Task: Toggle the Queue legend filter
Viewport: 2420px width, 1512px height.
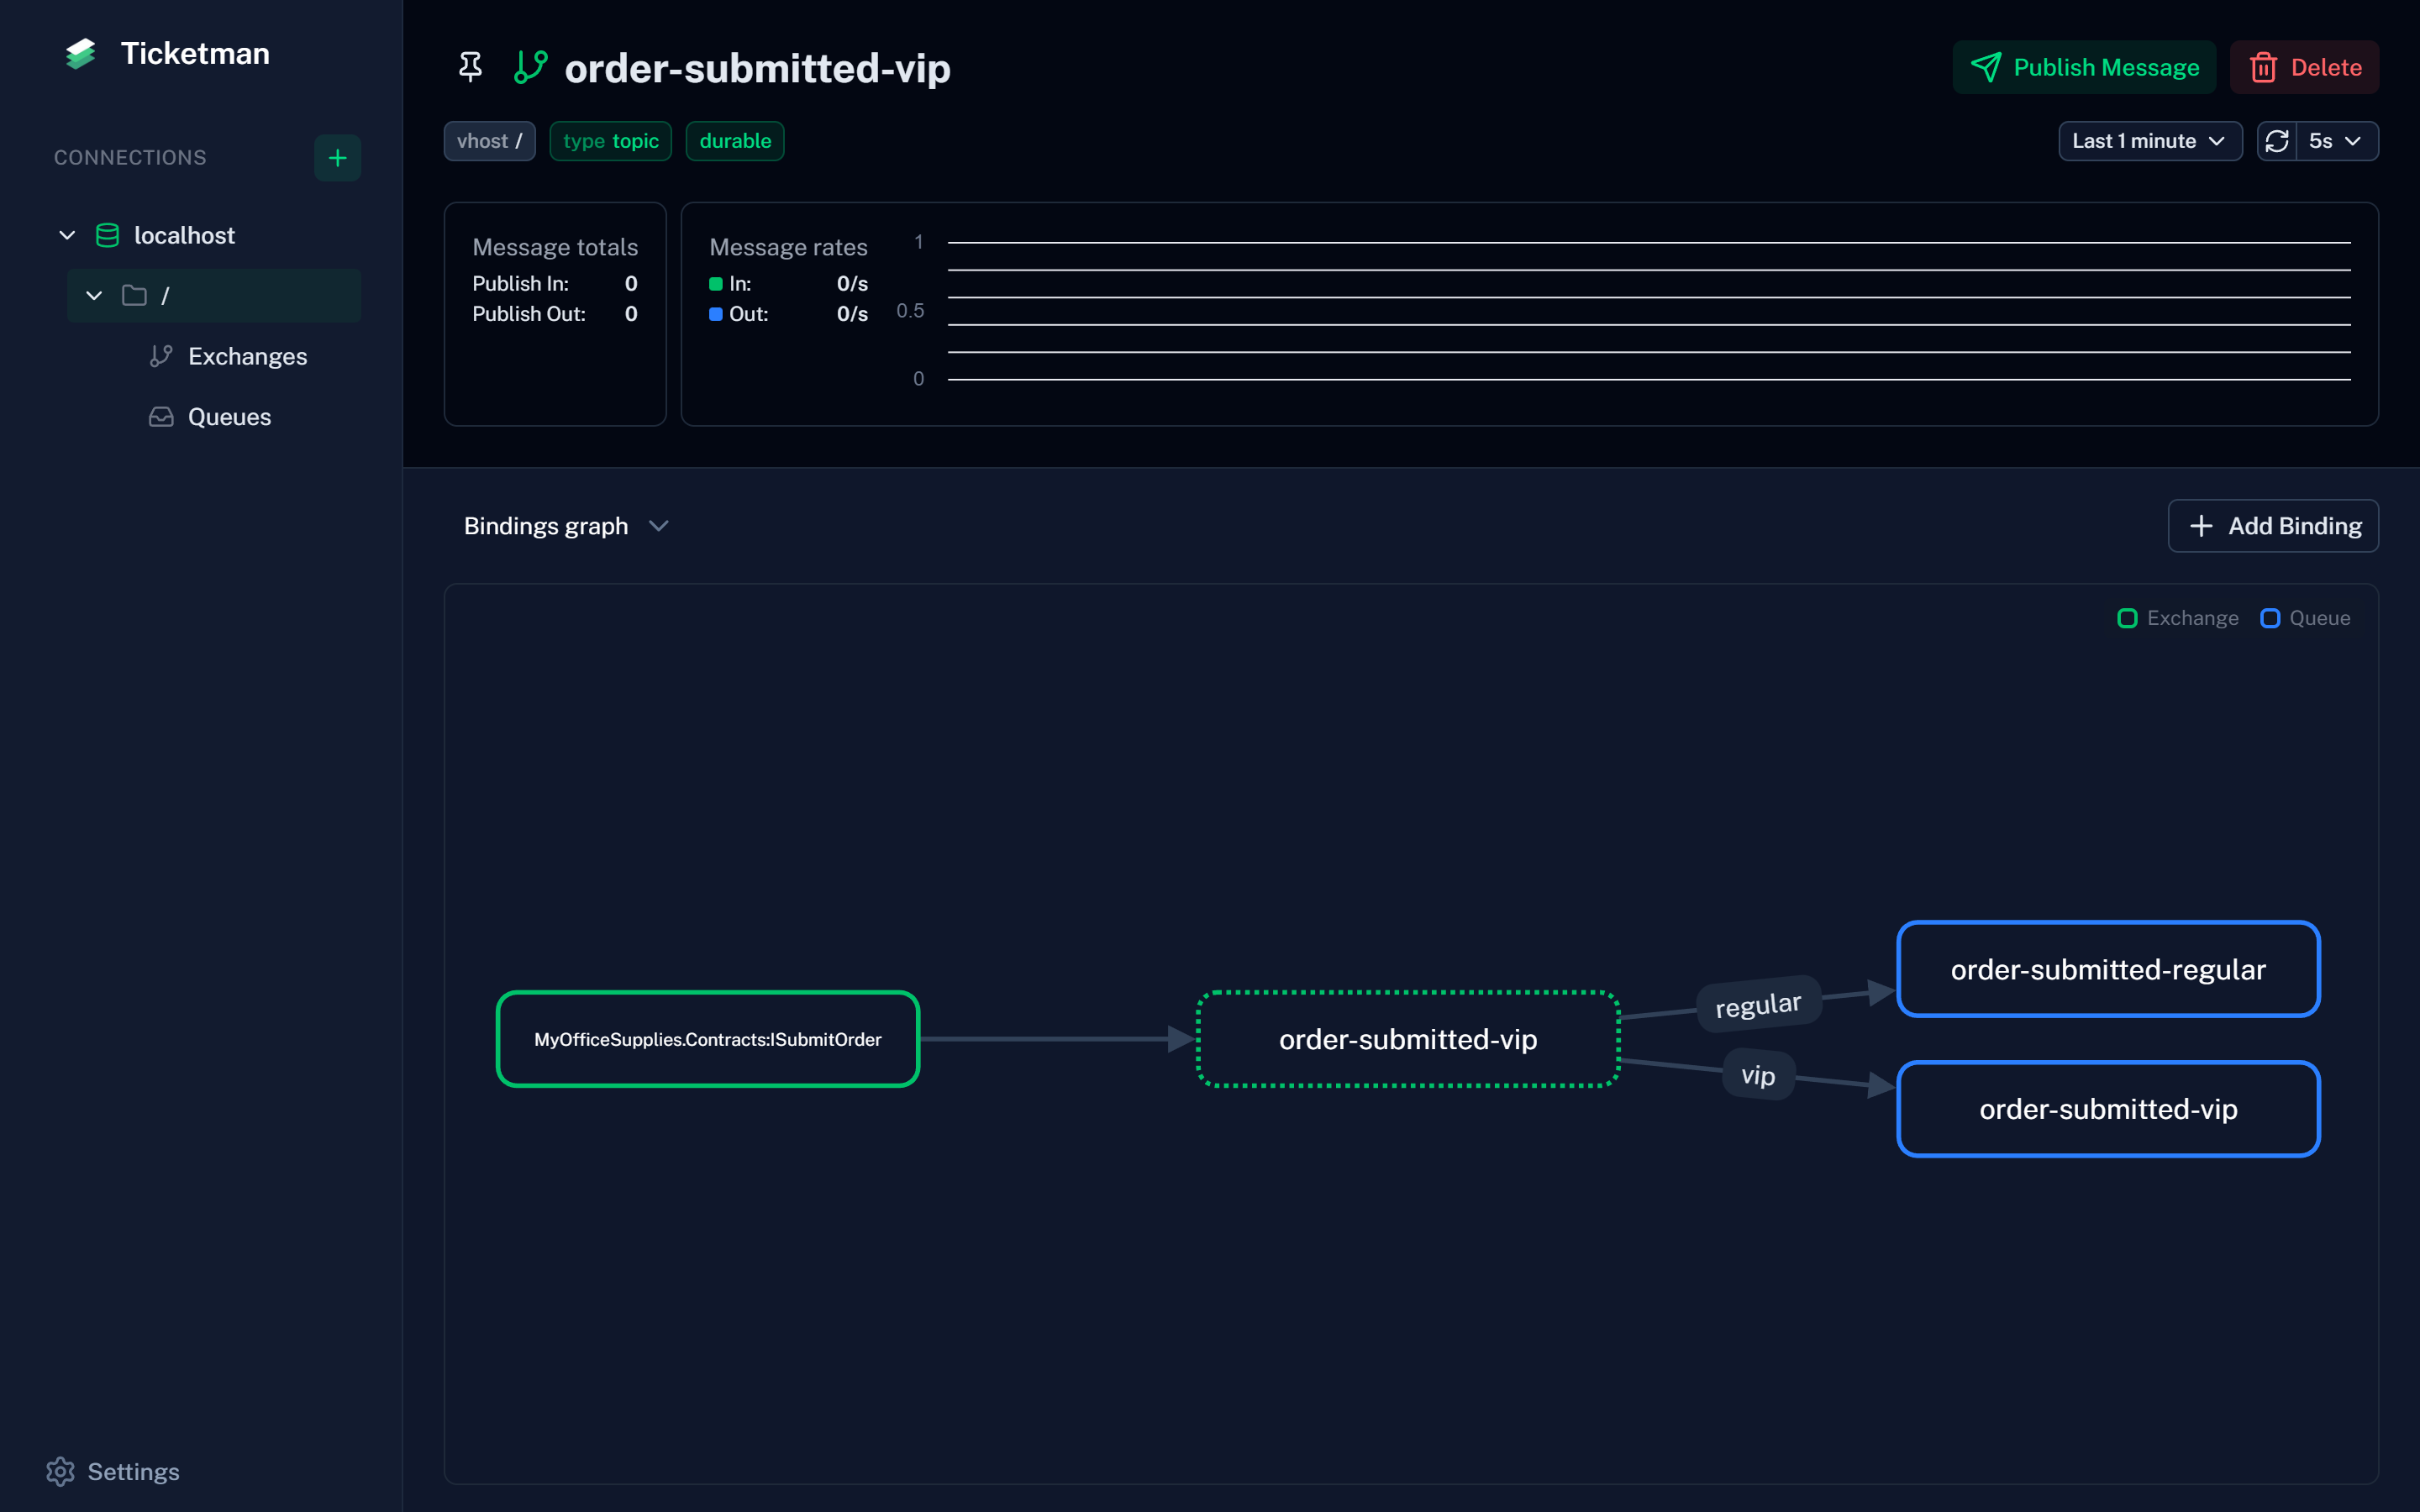Action: click(2305, 618)
